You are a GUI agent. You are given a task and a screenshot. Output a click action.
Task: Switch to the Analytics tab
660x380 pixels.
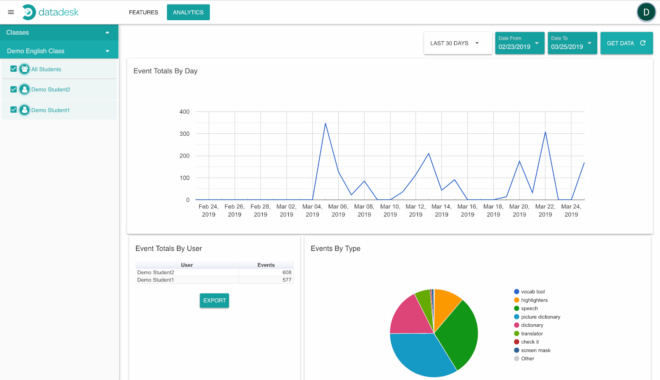(188, 12)
